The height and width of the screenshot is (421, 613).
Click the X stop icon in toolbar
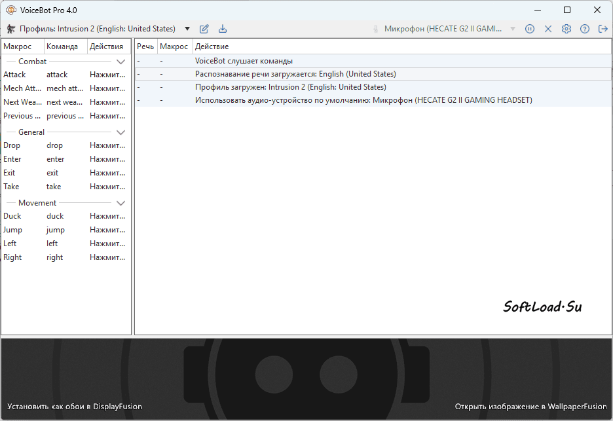pos(548,29)
